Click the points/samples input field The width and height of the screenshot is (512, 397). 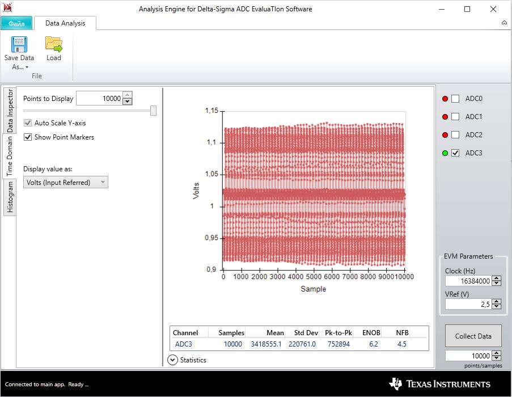pyautogui.click(x=469, y=356)
